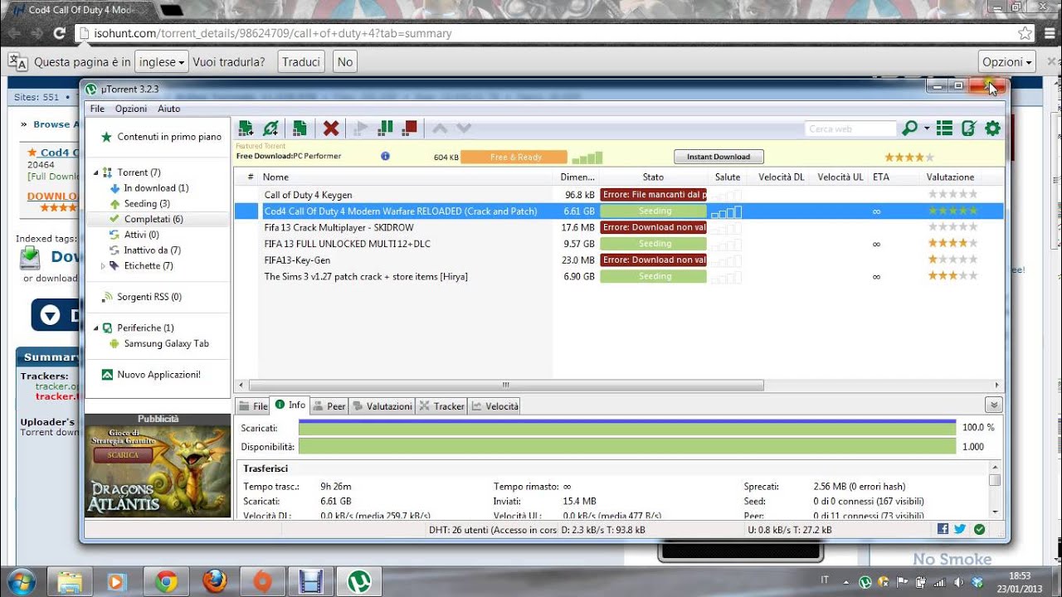Collapse the Torrent (7) tree node
This screenshot has height=597, width=1062.
tap(96, 172)
